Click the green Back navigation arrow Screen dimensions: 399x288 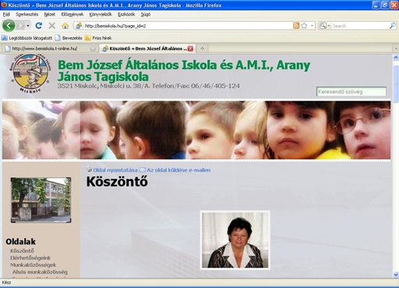(9, 26)
